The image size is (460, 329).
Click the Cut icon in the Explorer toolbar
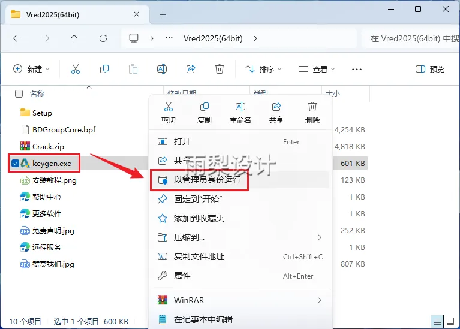pos(76,69)
